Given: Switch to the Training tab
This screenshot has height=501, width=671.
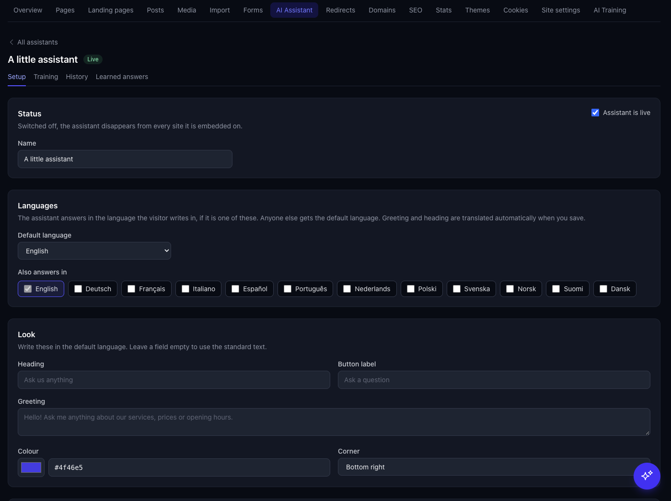Looking at the screenshot, I should (x=46, y=77).
